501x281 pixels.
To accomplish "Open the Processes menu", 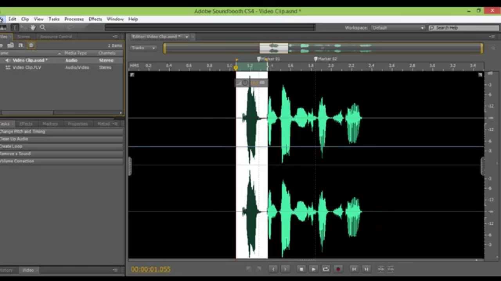I will [x=74, y=19].
